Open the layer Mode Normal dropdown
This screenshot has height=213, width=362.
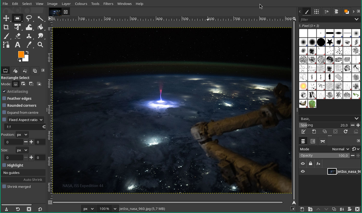pos(341,149)
